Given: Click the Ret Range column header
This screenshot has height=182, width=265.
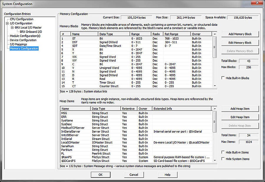Looking at the screenshot, I should point(177,34).
